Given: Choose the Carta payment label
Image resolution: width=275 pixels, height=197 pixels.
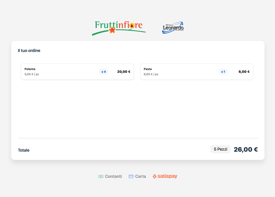Looking at the screenshot, I should tap(140, 176).
